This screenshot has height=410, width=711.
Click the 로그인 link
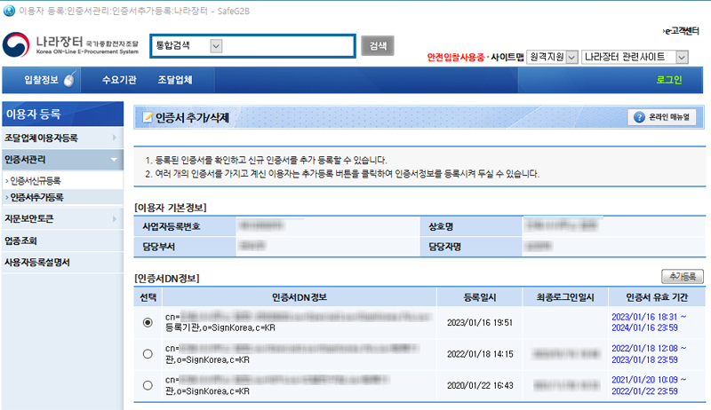click(669, 80)
